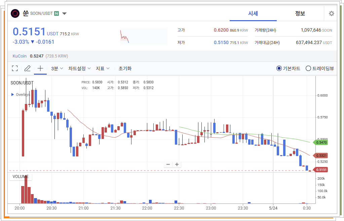Select the pencil drawing tool
The width and height of the screenshot is (344, 221).
tap(28, 68)
